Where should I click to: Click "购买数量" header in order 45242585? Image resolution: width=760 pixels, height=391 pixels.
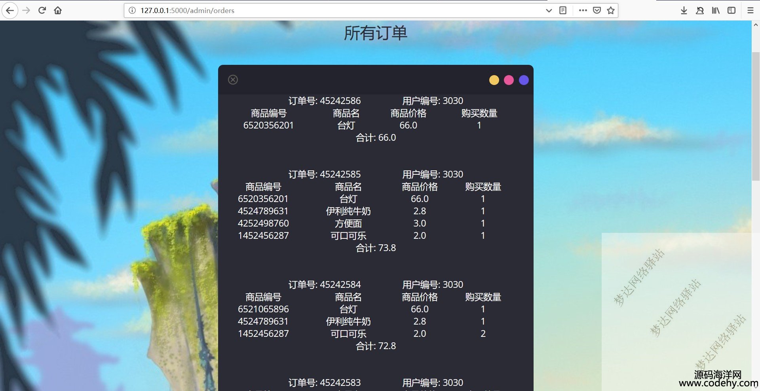click(x=483, y=187)
